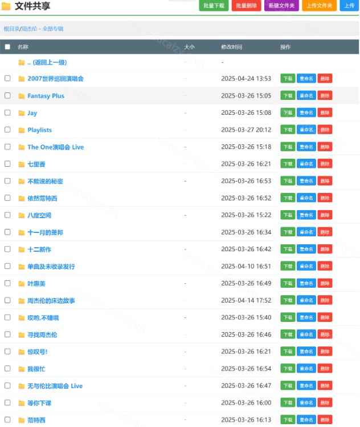Click the 叶惠美 folder icon
This screenshot has height=427, width=360.
point(22,284)
